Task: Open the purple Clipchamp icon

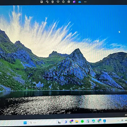Action: 74,2
